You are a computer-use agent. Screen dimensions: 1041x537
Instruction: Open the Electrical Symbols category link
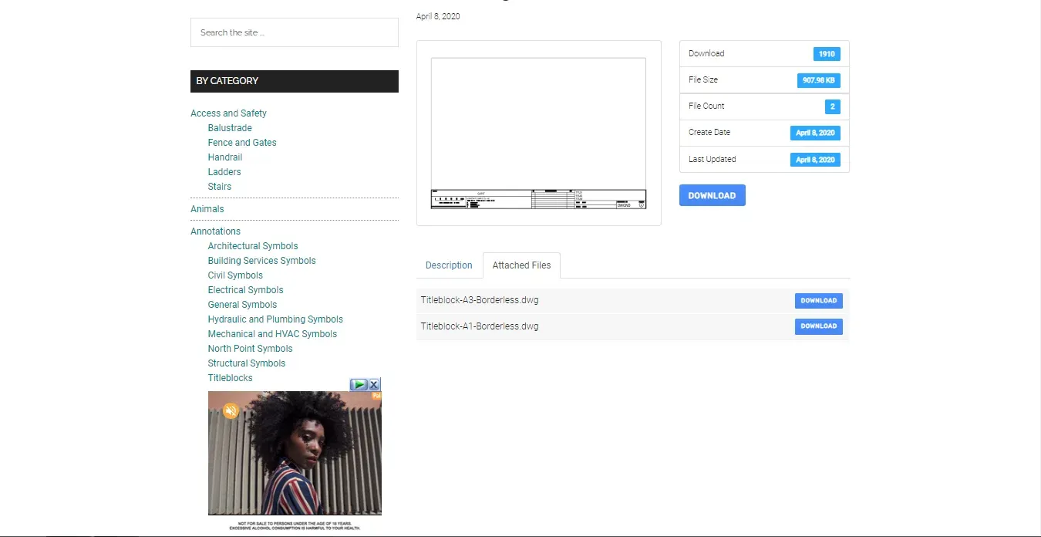pyautogui.click(x=245, y=289)
